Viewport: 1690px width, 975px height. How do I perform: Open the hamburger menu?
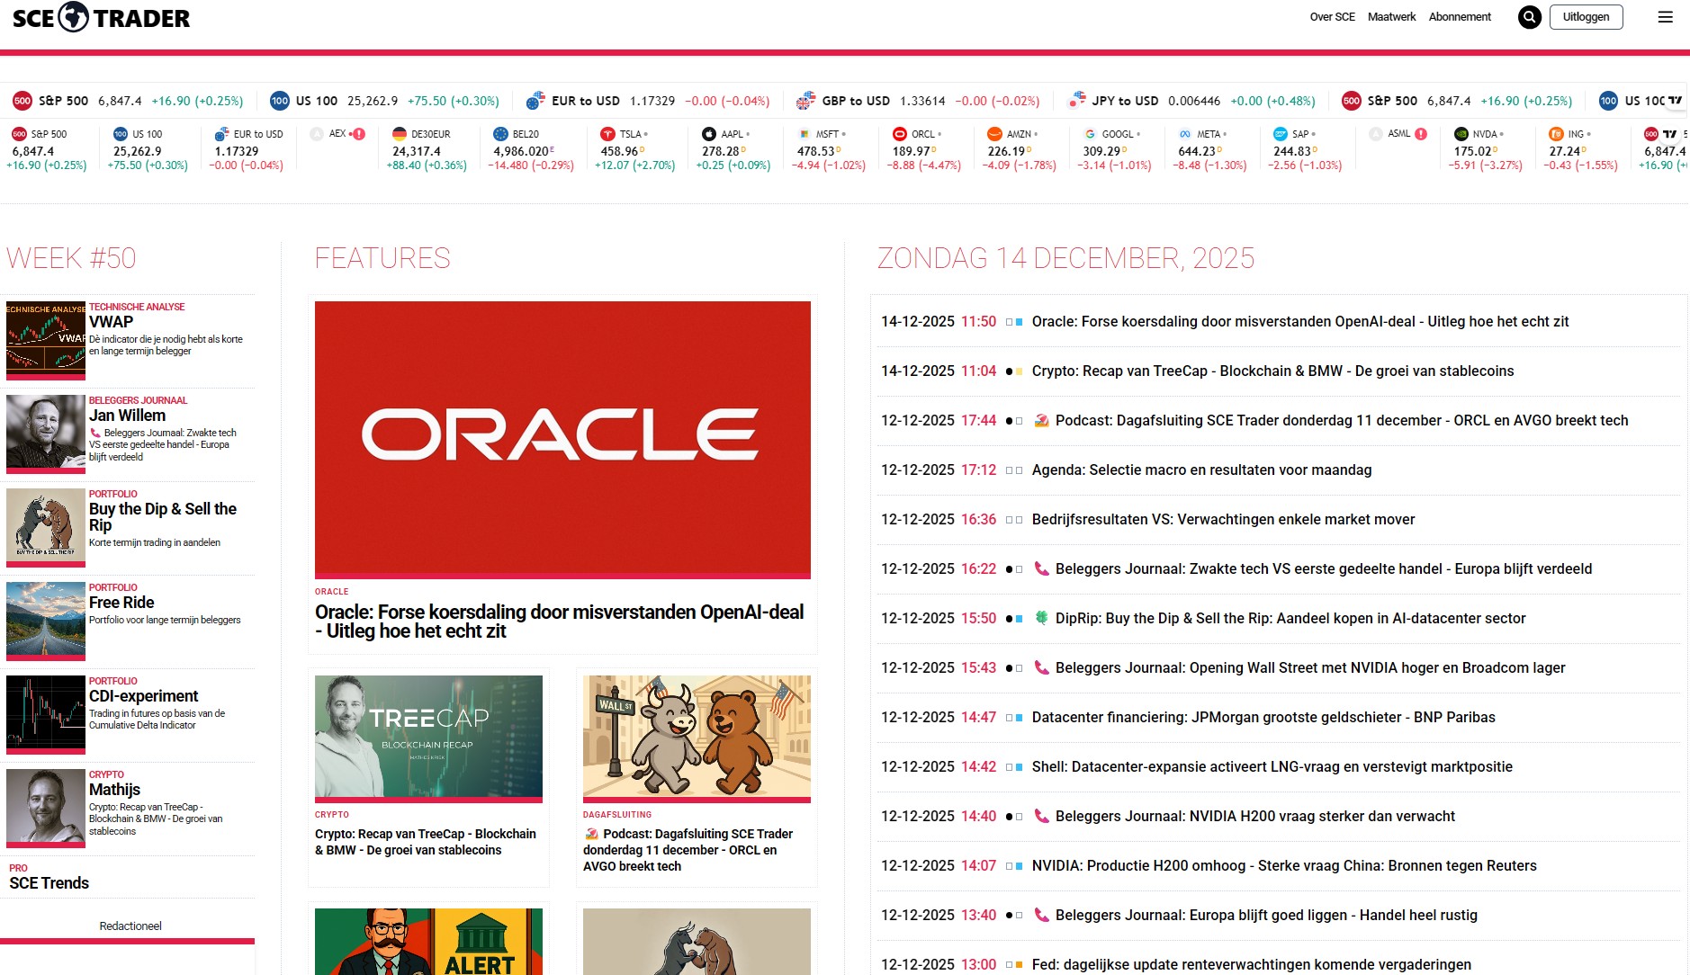(1666, 17)
